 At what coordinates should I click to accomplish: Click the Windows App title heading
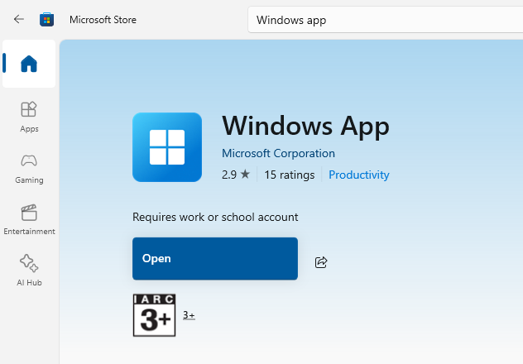click(x=305, y=126)
